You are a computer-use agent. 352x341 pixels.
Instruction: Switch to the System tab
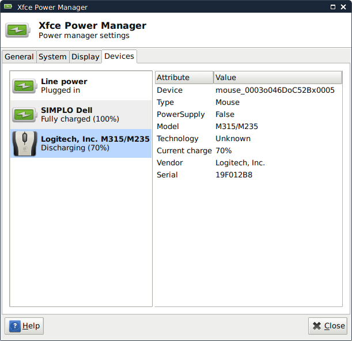coord(52,56)
